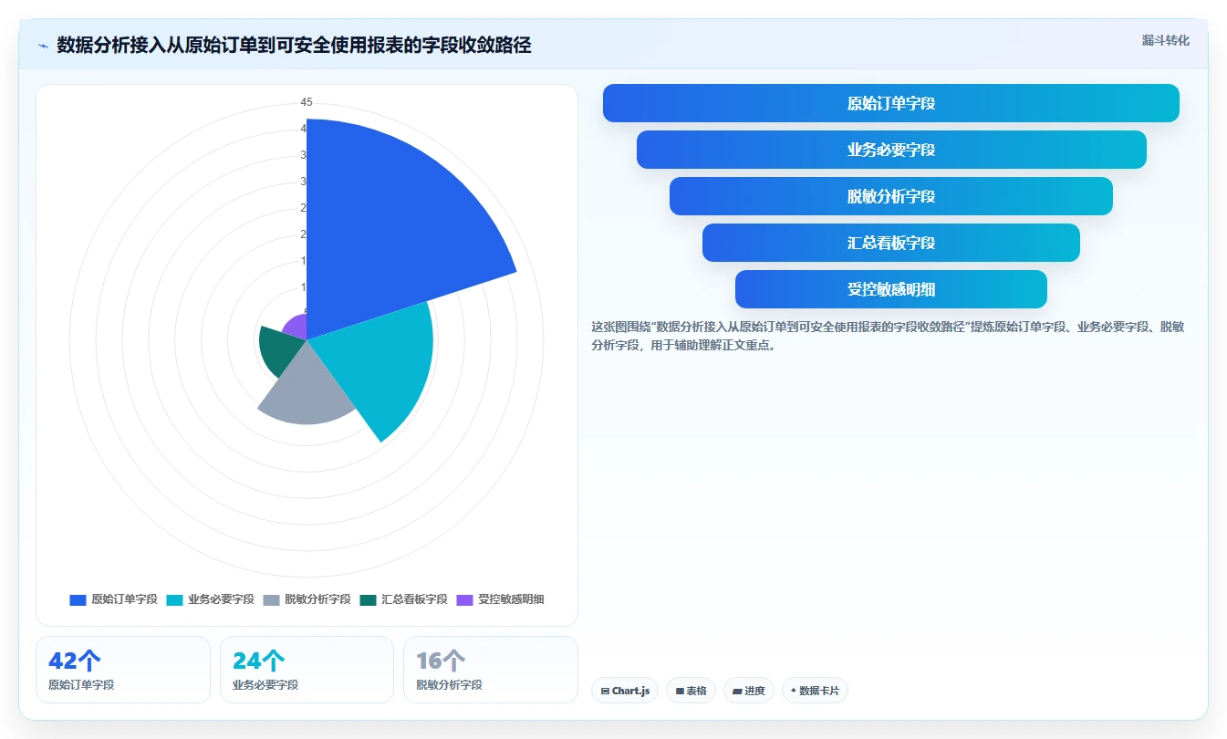Select the 汇总看板字段 funnel bar

click(x=891, y=243)
